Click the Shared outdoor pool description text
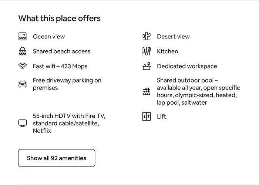This screenshot has width=259, height=185. click(198, 91)
